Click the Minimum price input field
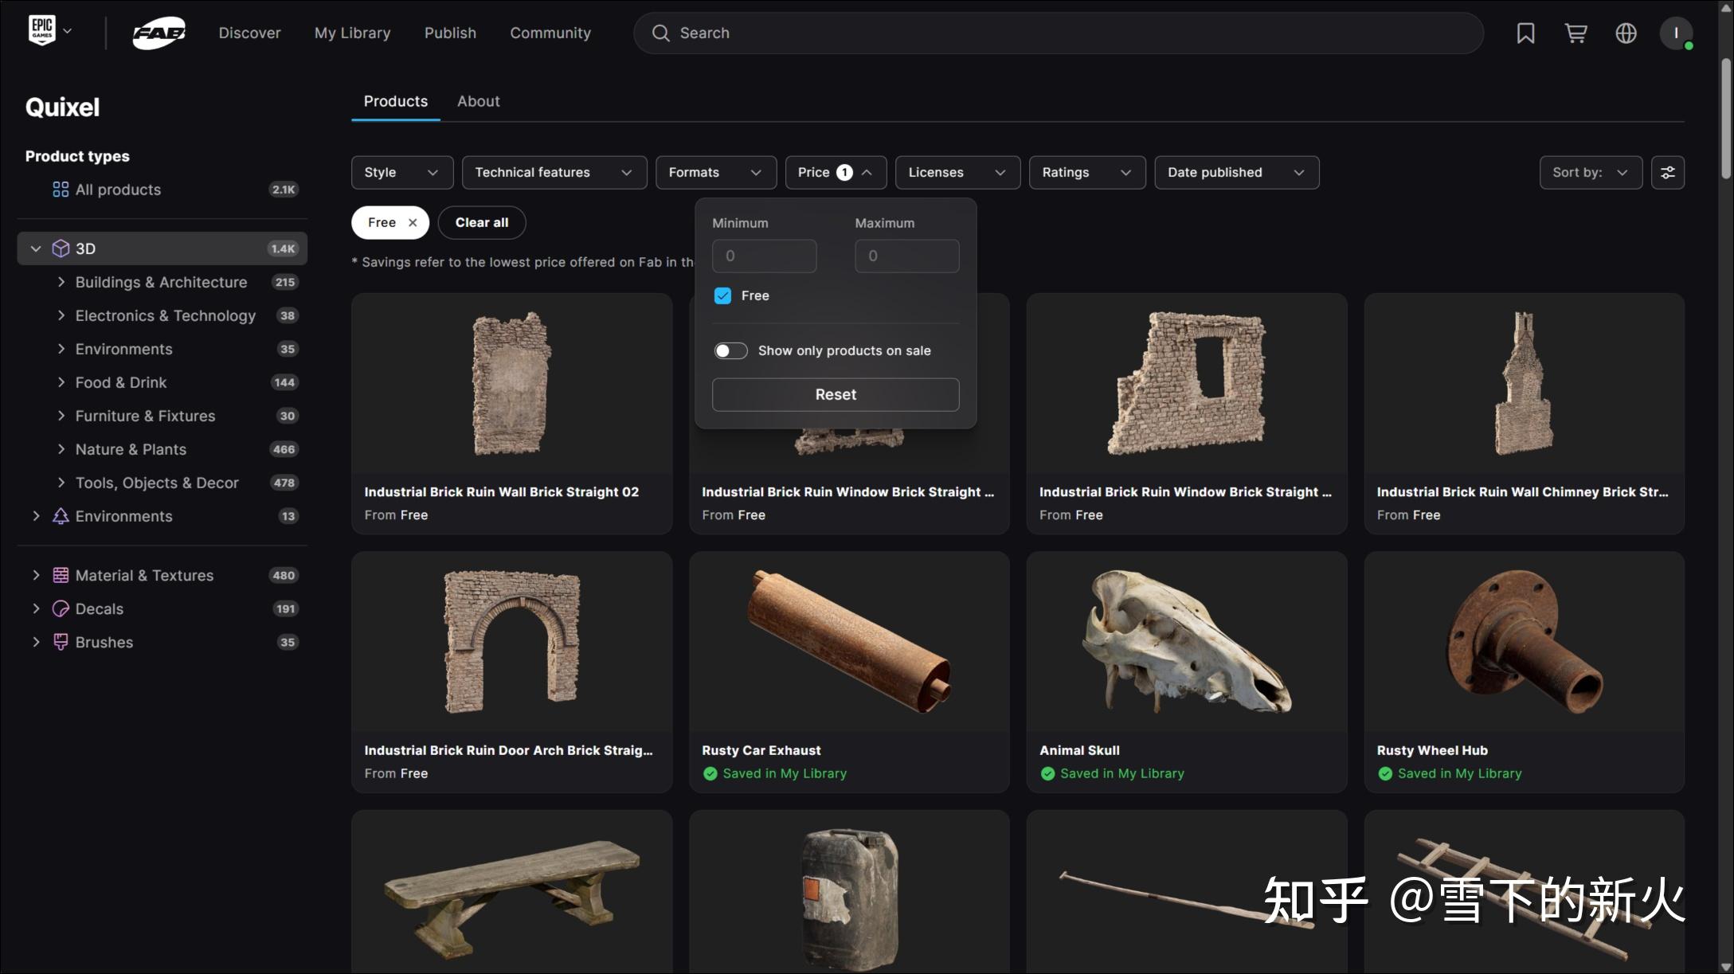This screenshot has width=1734, height=974. 763,256
